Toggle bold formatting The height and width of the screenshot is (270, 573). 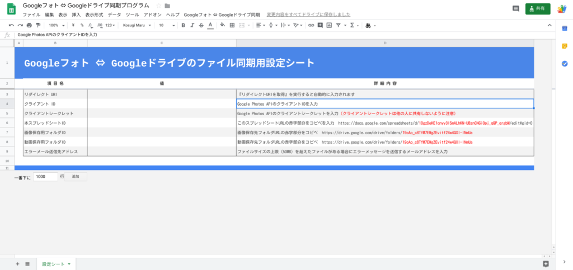click(183, 25)
